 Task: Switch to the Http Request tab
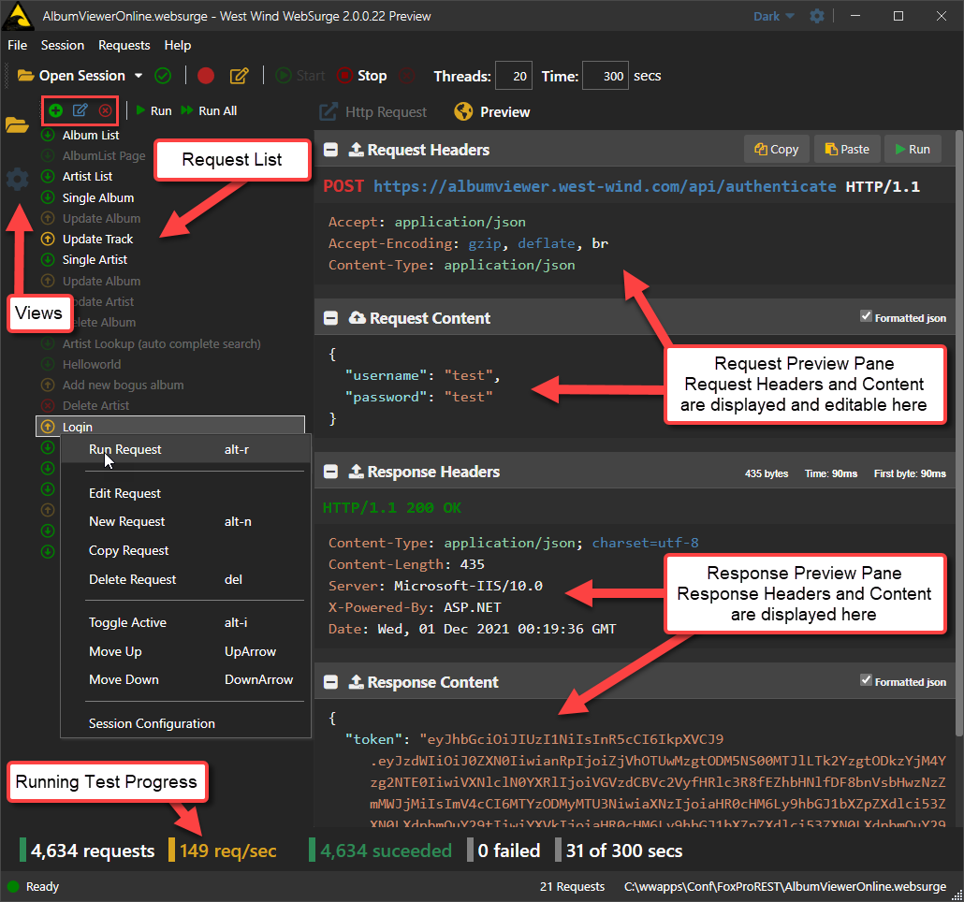(x=372, y=112)
